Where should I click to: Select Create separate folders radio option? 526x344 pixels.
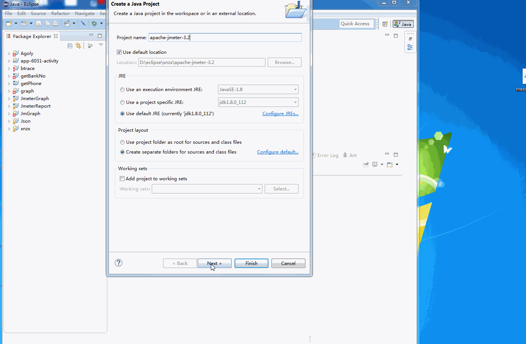pyautogui.click(x=122, y=152)
